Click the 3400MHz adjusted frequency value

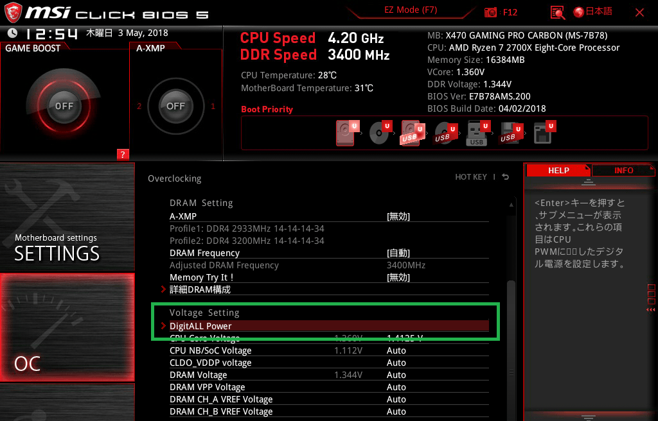[x=406, y=265]
